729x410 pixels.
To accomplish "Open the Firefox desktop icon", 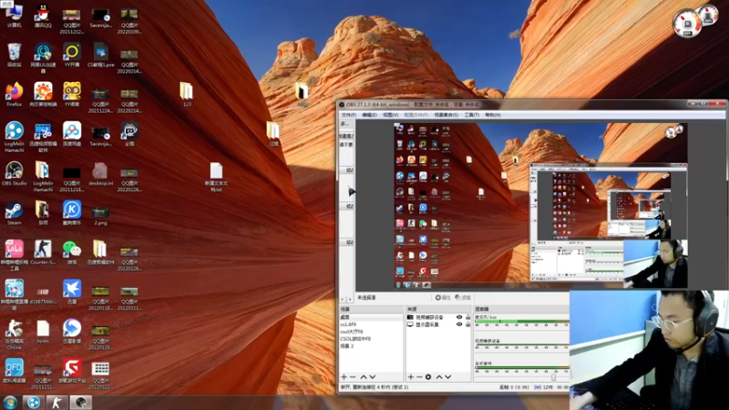I will coord(14,95).
